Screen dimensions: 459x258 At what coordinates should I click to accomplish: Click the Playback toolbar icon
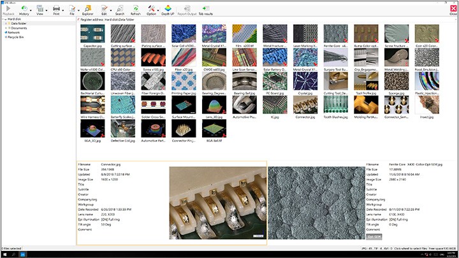click(x=8, y=8)
